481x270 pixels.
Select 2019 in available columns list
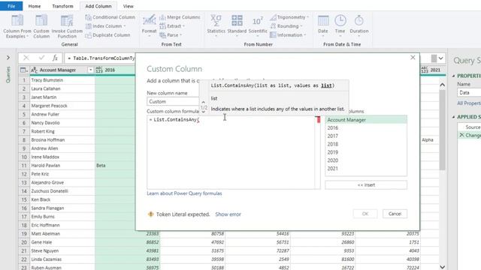(366, 152)
